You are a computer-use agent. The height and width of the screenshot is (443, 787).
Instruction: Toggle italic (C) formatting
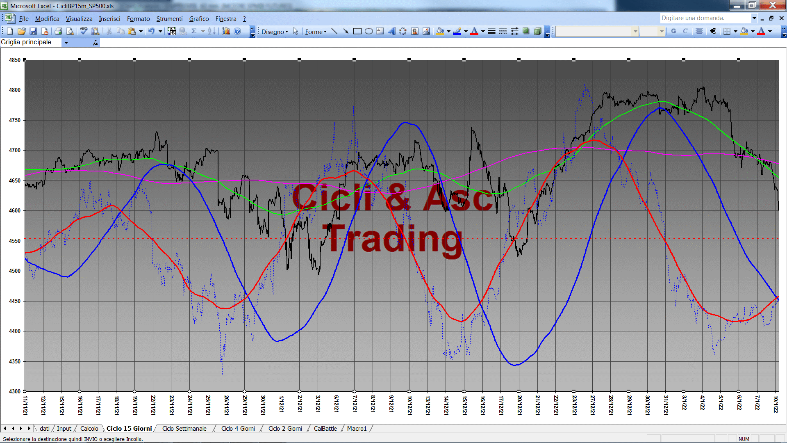(x=685, y=31)
